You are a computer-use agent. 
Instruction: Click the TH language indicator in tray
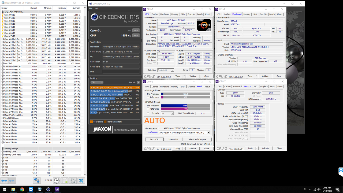click(x=305, y=189)
